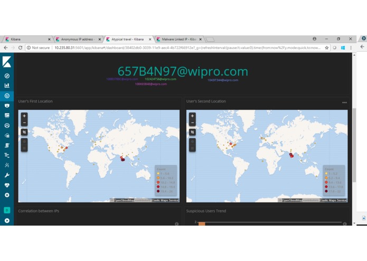Viewport: 367px width, 261px height.
Task: Open Logs via the scroll icon
Action: 7,145
